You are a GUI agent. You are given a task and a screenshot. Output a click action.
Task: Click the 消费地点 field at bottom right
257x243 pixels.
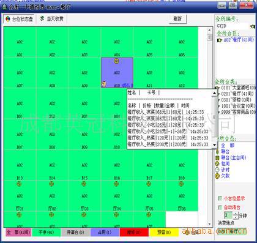pos(233,231)
